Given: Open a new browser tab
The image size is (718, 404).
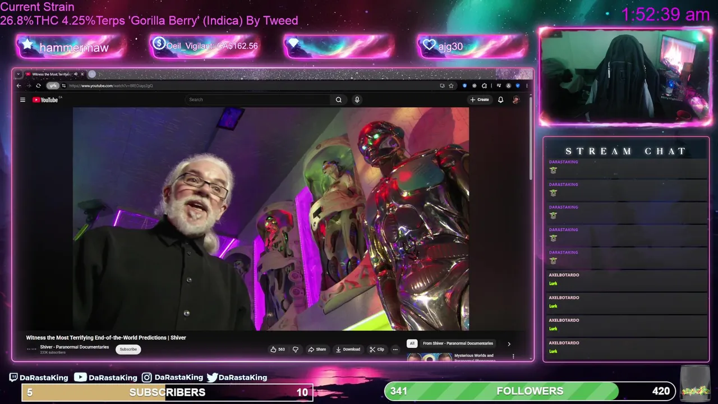Looking at the screenshot, I should point(92,74).
